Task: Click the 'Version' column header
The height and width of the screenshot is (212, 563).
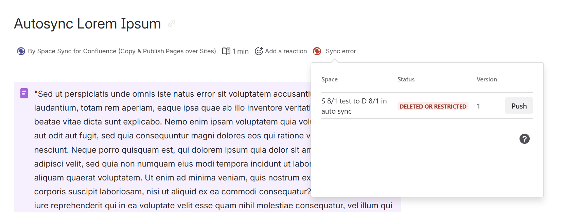Action: [x=487, y=79]
